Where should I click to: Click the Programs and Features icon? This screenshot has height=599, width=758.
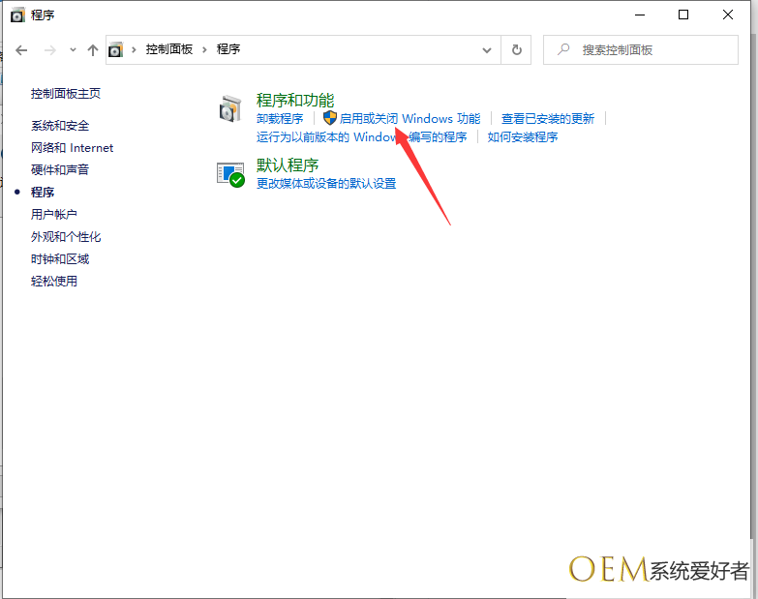[x=230, y=108]
